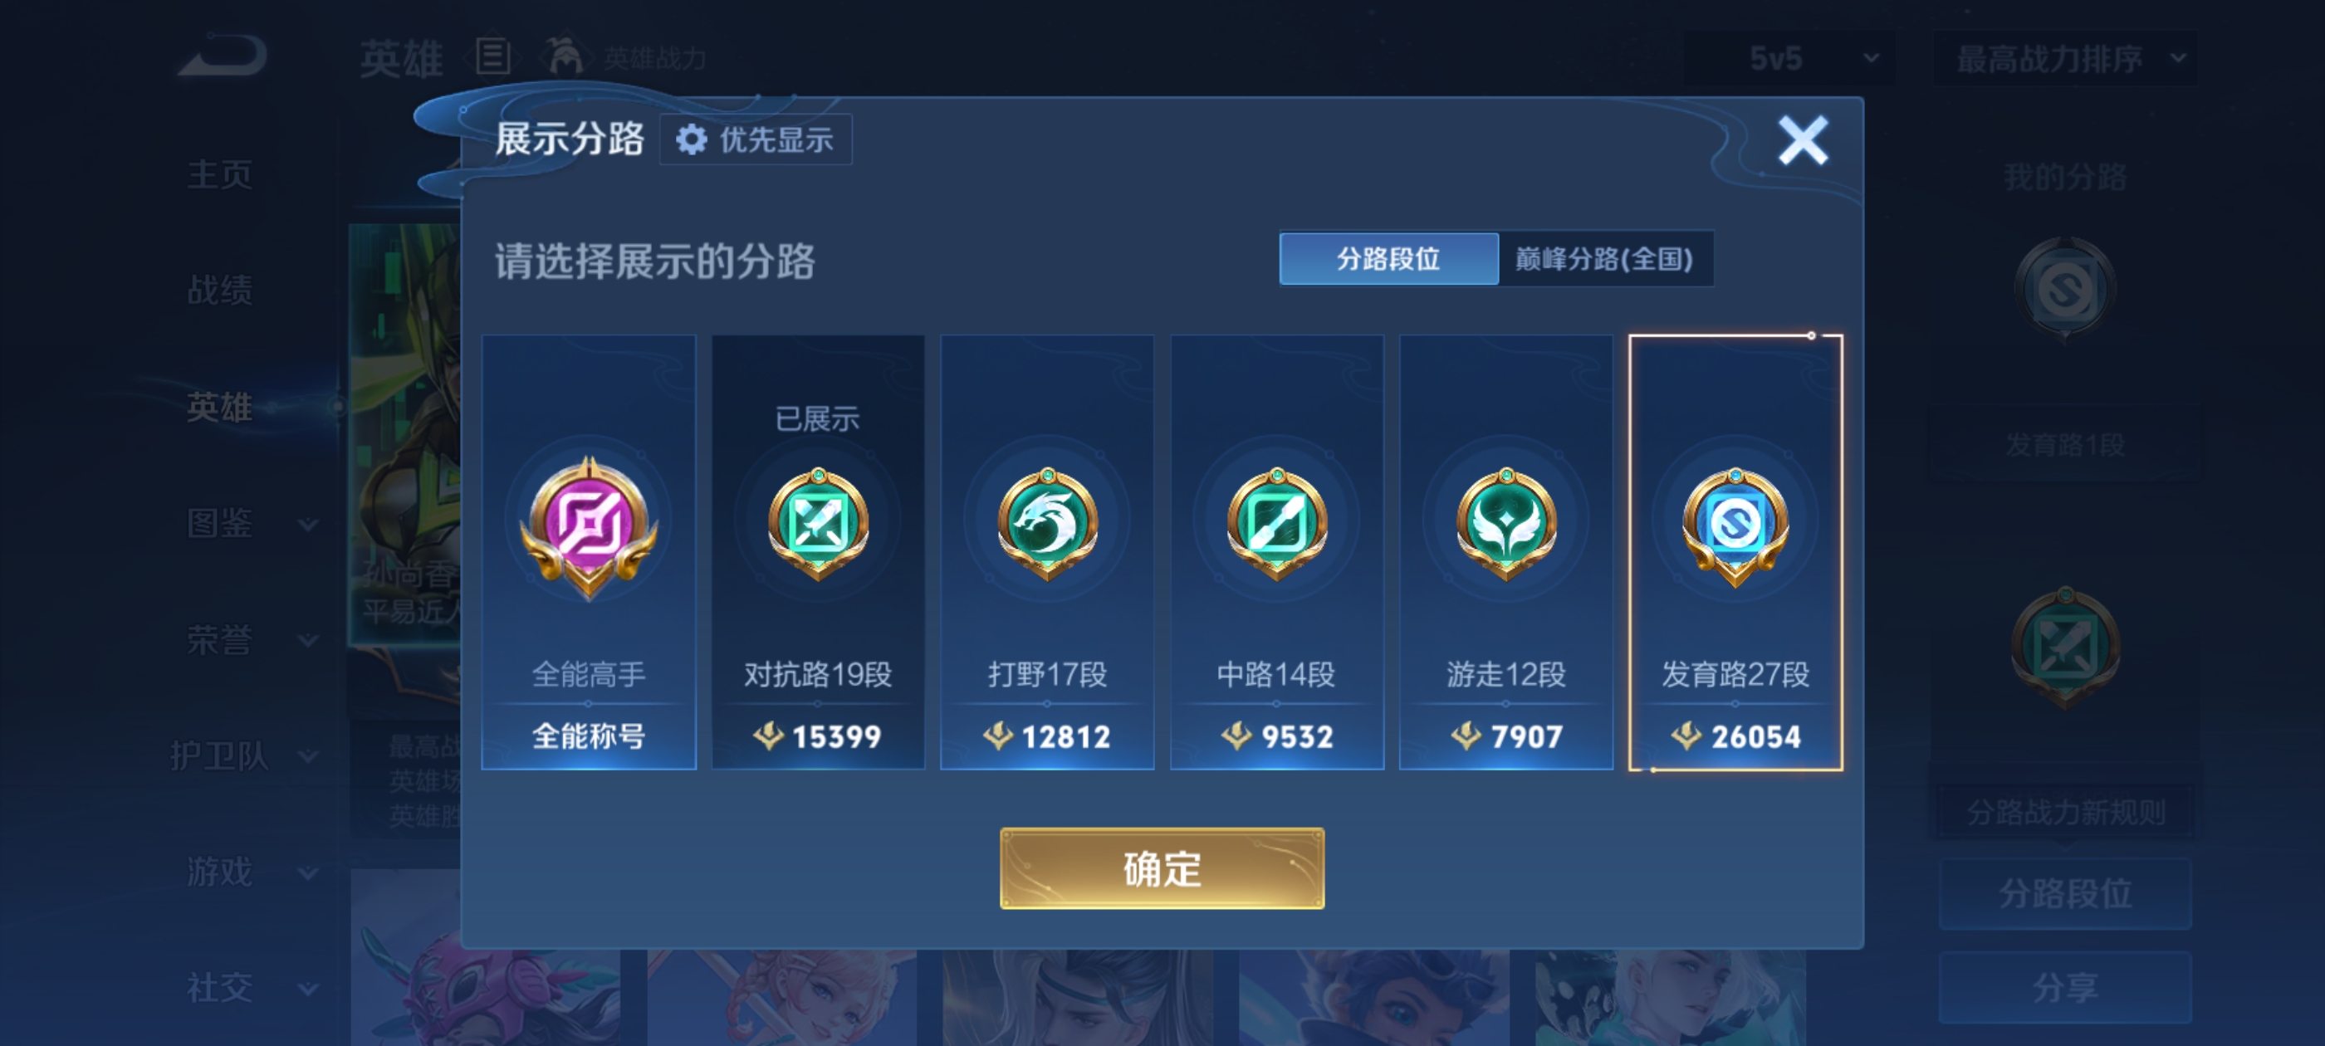Open the 5v5 mode dropdown
Viewport: 2325px width, 1046px height.
(x=1789, y=59)
